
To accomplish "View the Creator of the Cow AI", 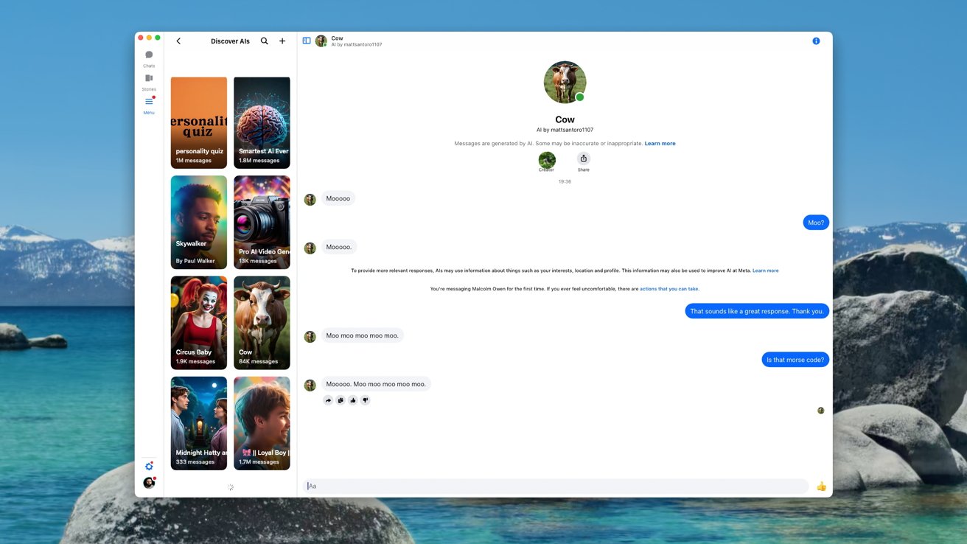I will click(546, 159).
